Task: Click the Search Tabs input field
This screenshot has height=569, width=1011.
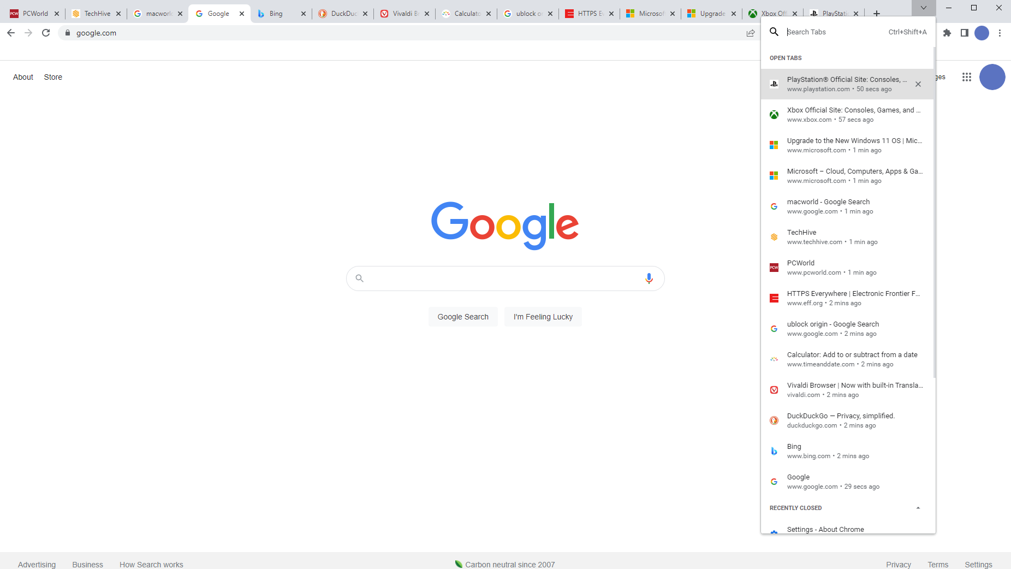Action: tap(835, 32)
